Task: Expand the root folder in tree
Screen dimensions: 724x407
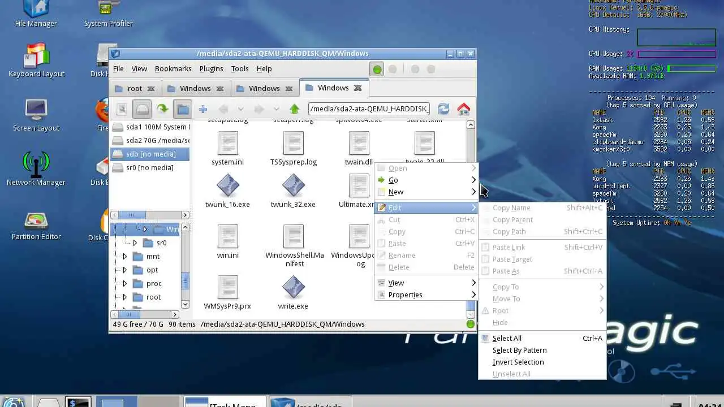Action: 125,297
